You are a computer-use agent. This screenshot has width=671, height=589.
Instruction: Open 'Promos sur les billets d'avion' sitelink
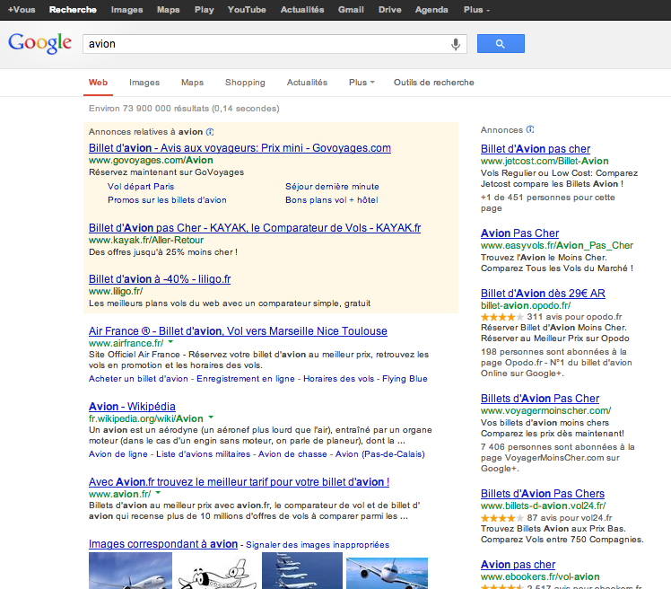tap(167, 199)
